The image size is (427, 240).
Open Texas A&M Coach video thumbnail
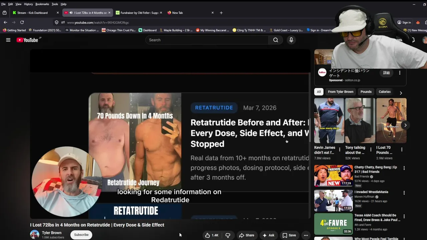pyautogui.click(x=333, y=224)
